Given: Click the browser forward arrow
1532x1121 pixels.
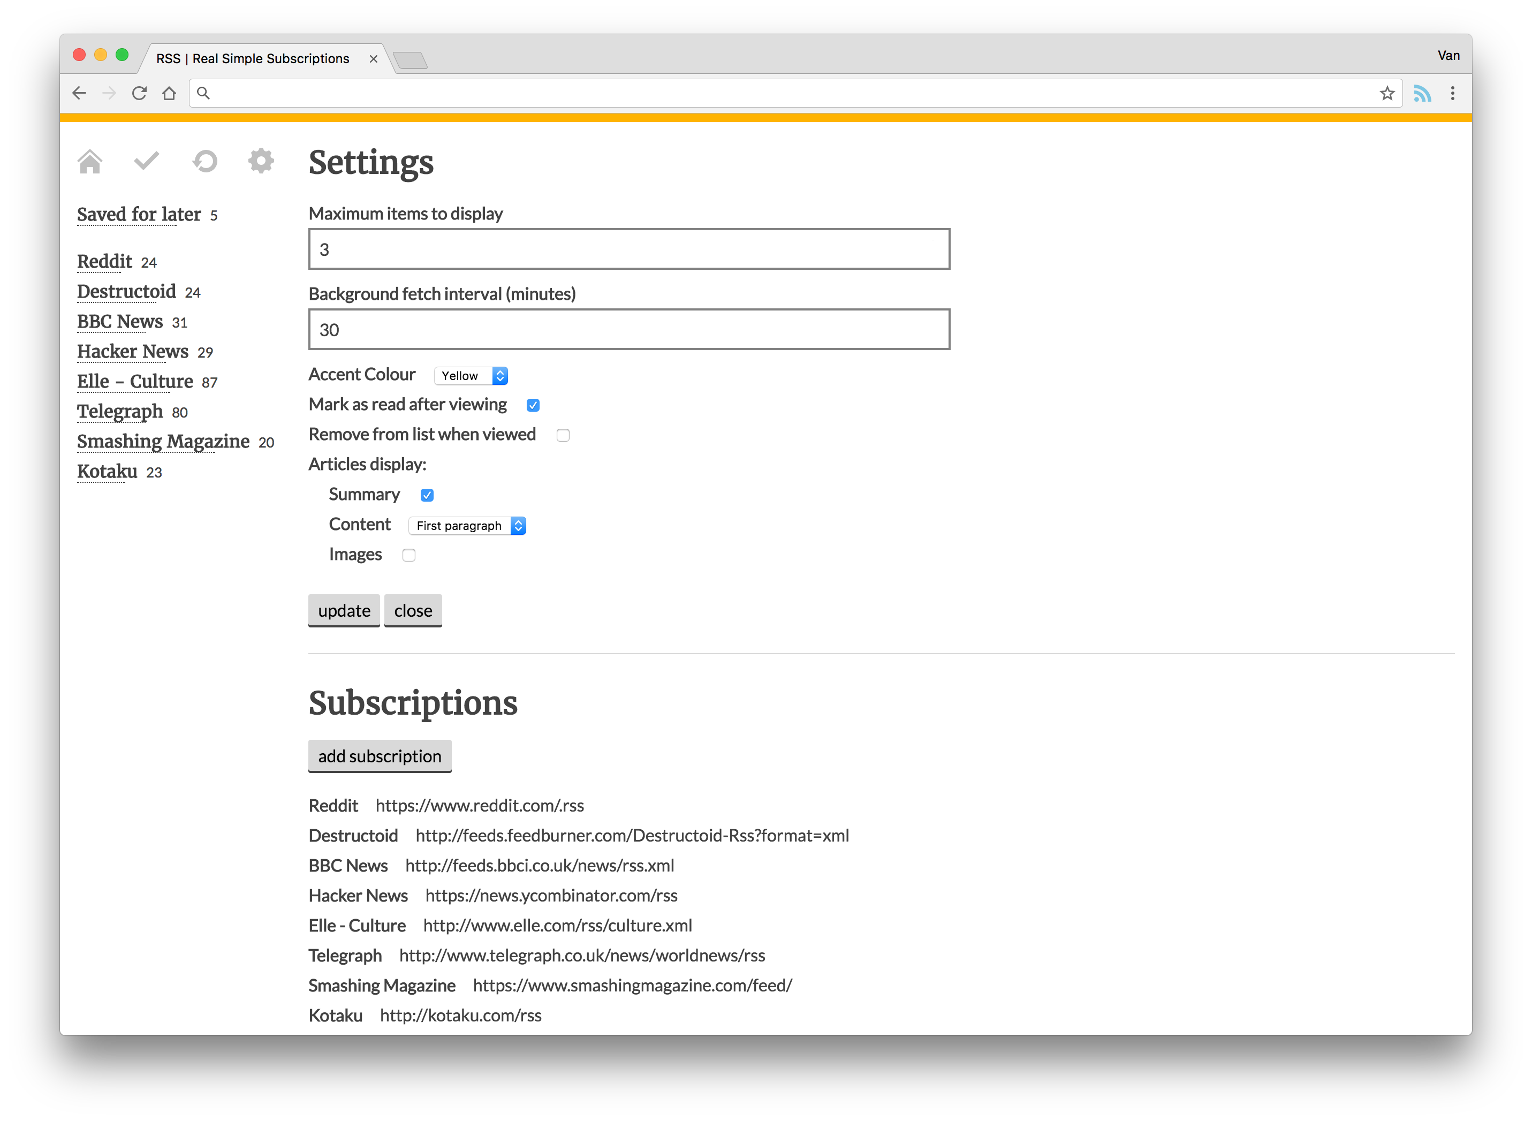Looking at the screenshot, I should click(109, 93).
